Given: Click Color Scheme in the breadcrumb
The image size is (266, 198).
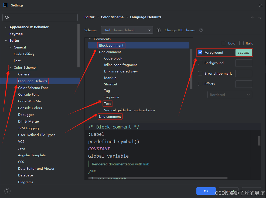Looking at the screenshot, I should [x=112, y=17].
